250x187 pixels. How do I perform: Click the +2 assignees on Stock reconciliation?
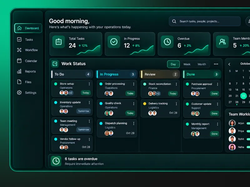pyautogui.click(x=158, y=93)
